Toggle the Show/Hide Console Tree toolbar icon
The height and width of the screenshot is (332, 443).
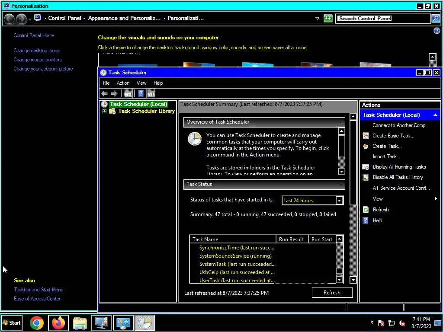(x=128, y=93)
